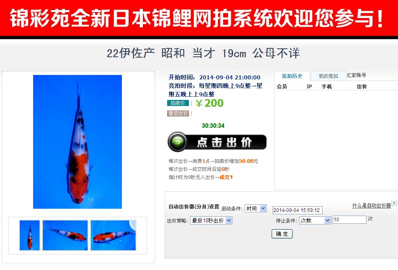Click the question mark help icon
The width and height of the screenshot is (398, 270).
[394, 204]
